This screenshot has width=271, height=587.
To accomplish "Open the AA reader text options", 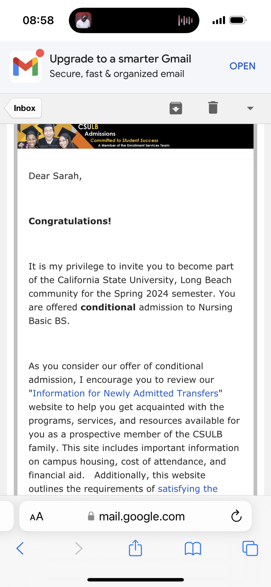I will tap(37, 517).
